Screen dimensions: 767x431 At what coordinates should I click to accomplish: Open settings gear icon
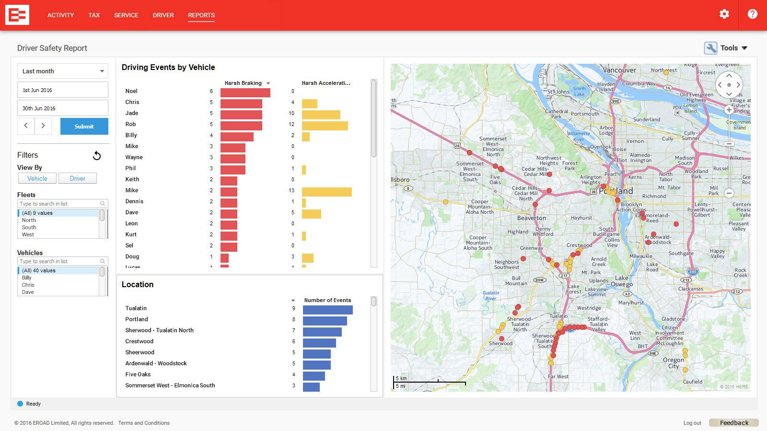(724, 14)
